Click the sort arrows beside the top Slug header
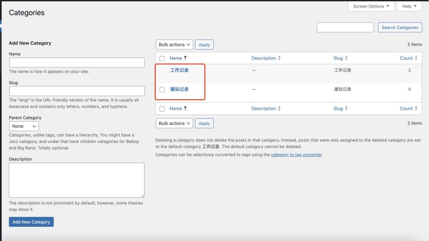This screenshot has width=429, height=241. (346, 58)
